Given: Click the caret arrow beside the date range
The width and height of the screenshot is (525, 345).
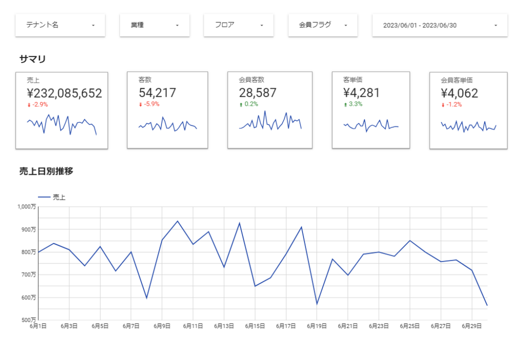Looking at the screenshot, I should pos(496,25).
